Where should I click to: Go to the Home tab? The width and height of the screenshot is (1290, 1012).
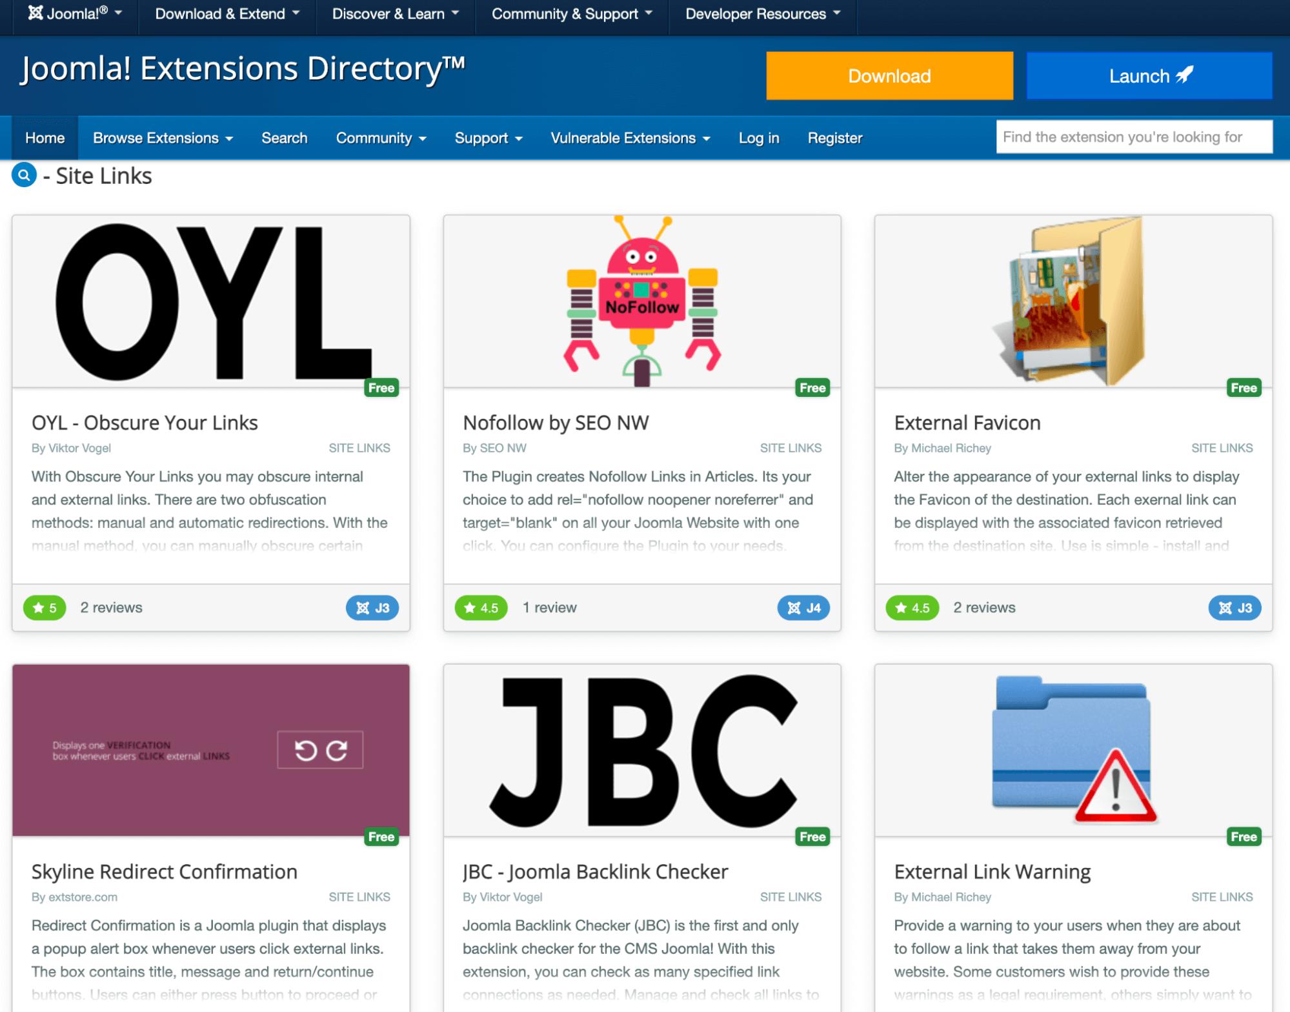click(45, 137)
